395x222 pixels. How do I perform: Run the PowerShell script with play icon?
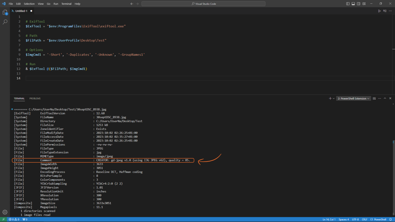tap(379, 11)
